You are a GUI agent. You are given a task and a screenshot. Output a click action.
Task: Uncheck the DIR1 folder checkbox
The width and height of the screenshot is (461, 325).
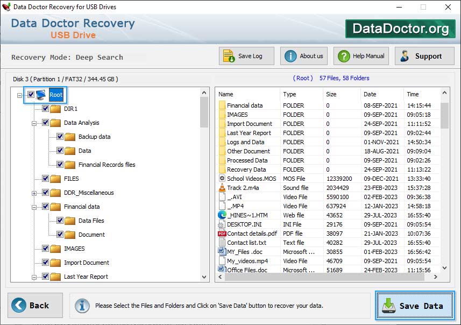45,108
